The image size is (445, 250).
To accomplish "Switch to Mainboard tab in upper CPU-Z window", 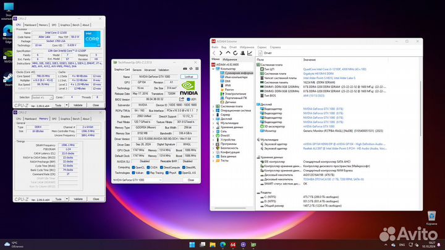I will [30, 25].
